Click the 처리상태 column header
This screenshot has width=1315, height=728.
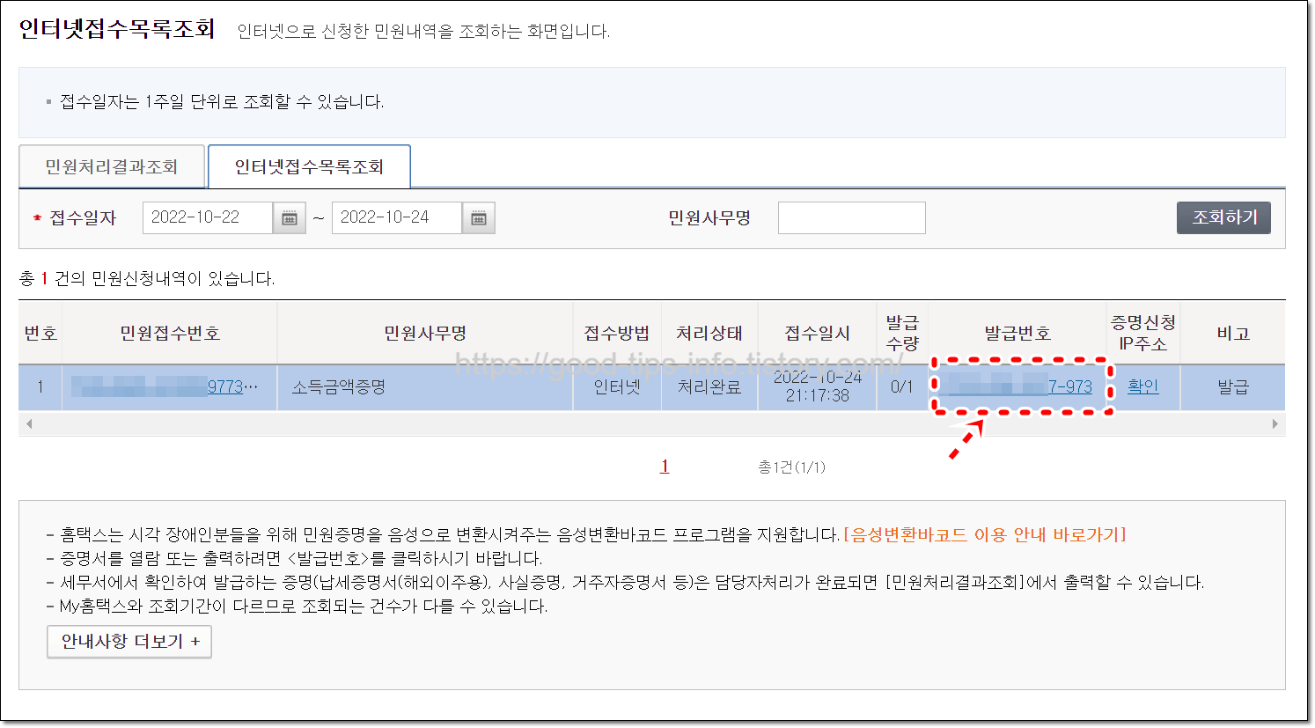709,334
